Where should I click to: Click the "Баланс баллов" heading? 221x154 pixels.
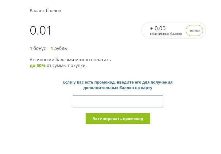coord(45,11)
